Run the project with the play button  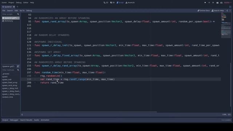coord(205,3)
